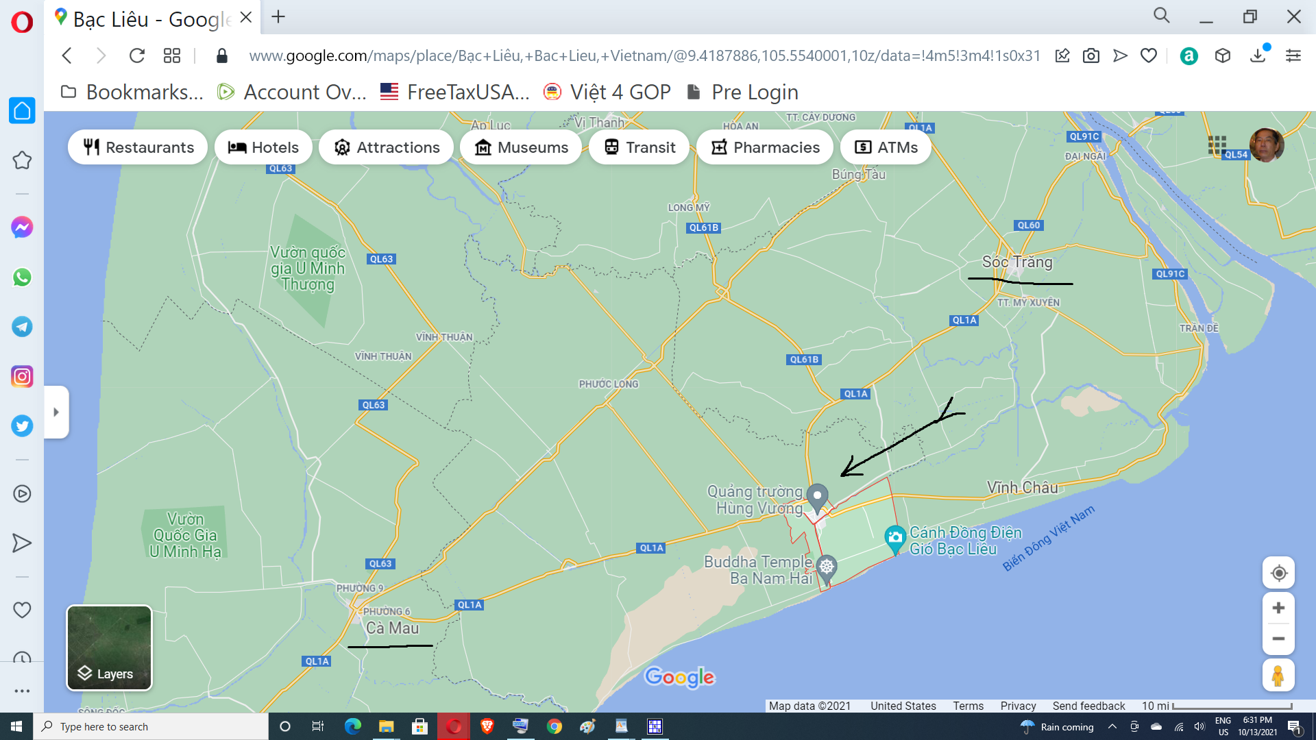
Task: Open map Terms link
Action: [968, 706]
